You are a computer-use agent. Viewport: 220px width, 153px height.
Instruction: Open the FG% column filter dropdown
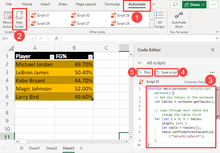[90, 57]
